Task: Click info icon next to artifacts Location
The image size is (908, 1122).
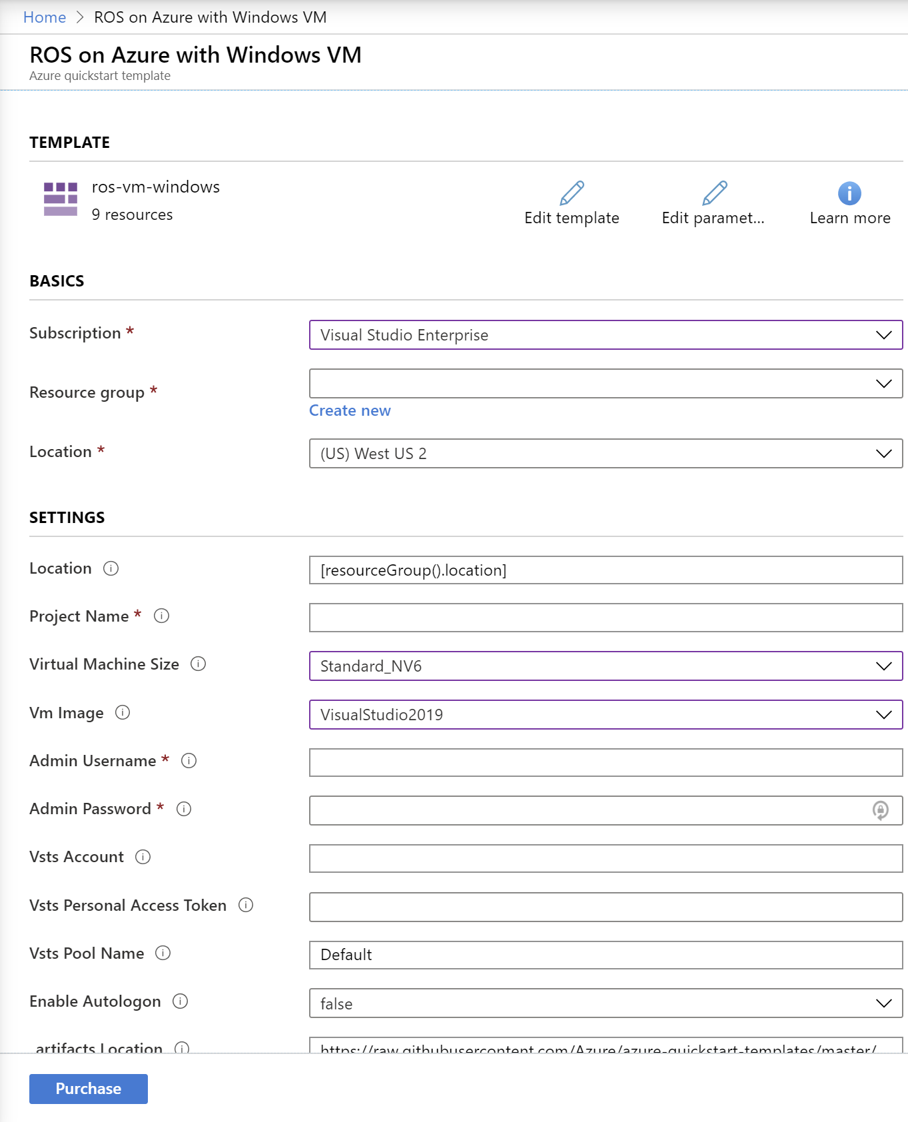Action: pos(182,1048)
